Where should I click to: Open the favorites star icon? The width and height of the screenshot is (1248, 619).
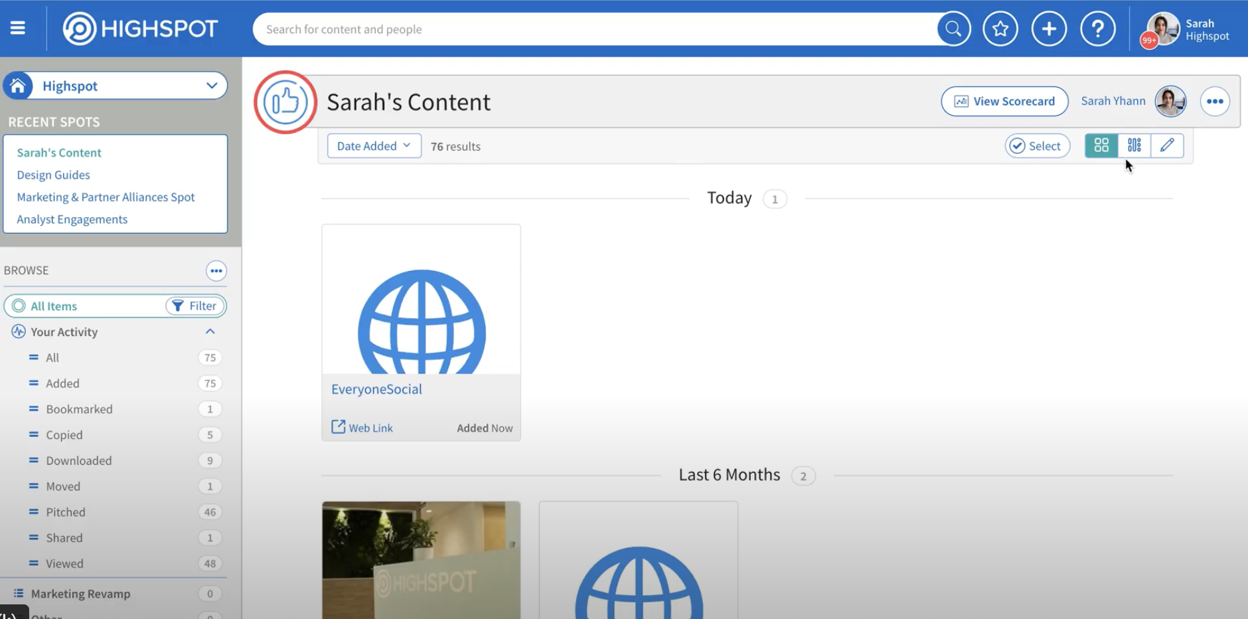pos(1000,29)
